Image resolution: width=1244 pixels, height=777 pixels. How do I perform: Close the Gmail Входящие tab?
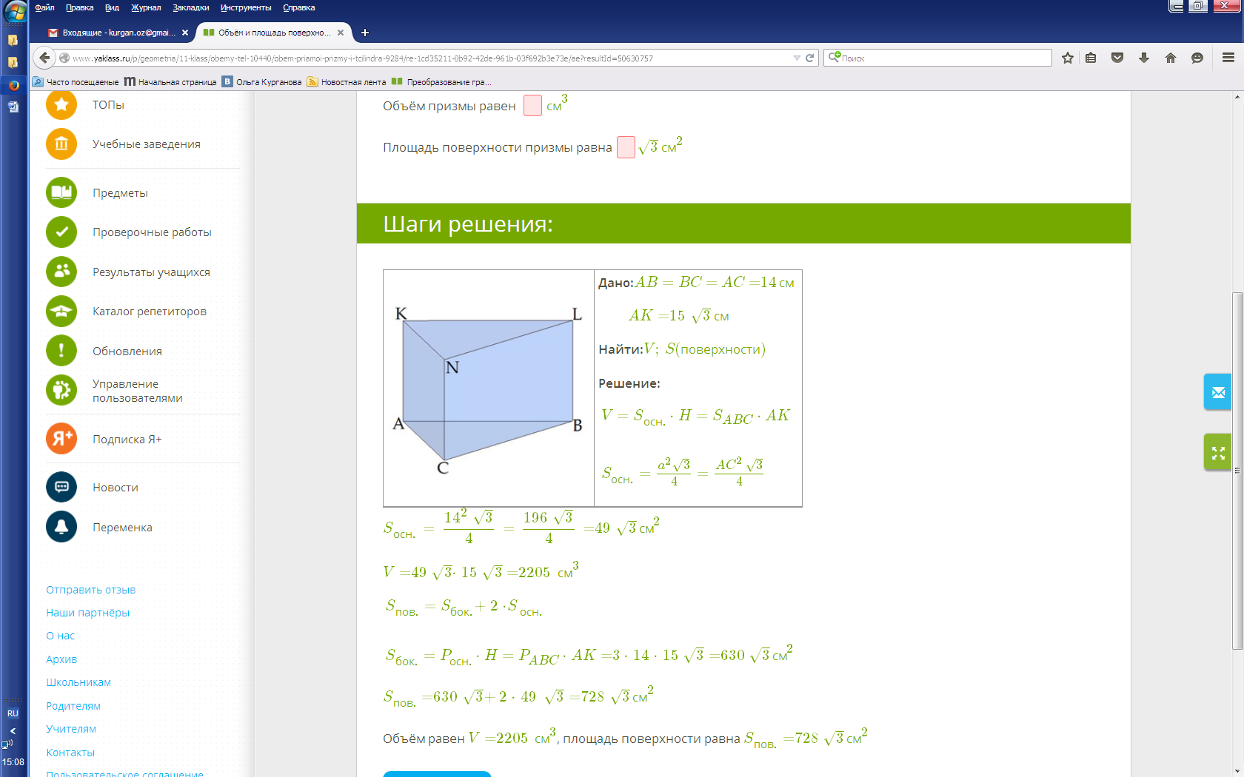(x=185, y=33)
